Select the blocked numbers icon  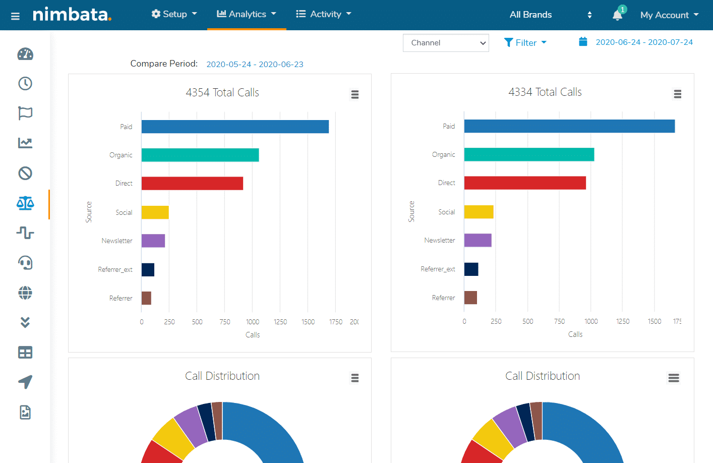point(25,173)
